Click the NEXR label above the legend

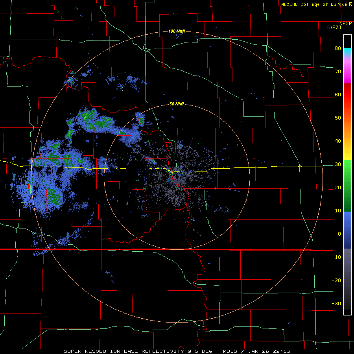point(346,24)
